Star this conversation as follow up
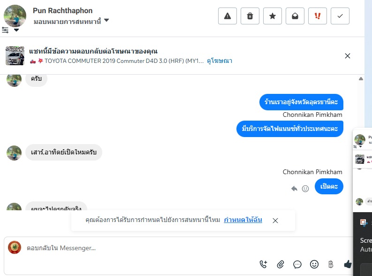 point(273,16)
